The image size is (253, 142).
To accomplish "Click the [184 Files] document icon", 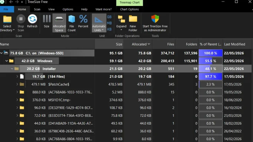I will pos(22,77).
